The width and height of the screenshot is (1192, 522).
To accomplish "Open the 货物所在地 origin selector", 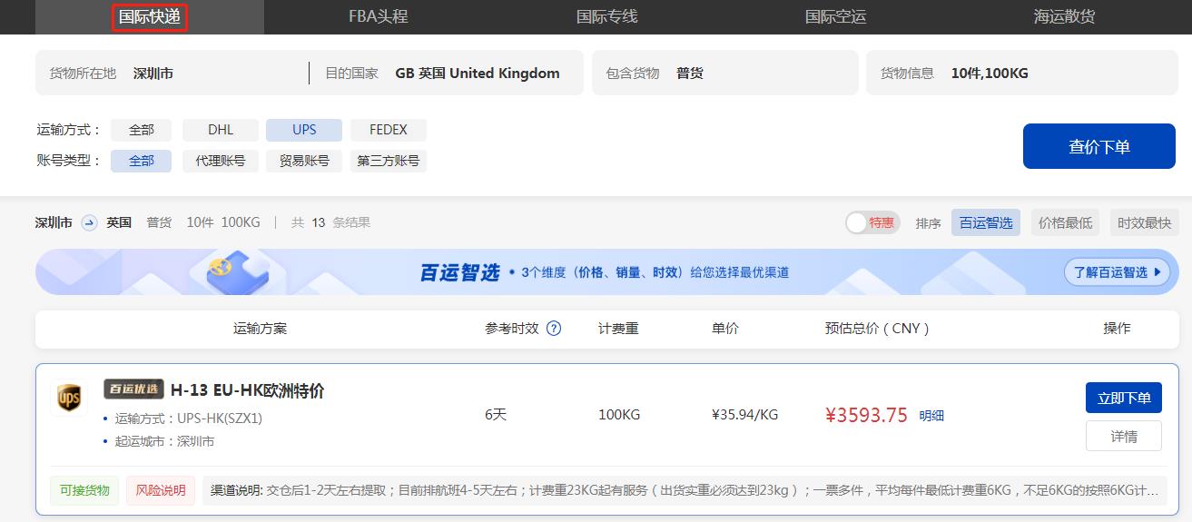I will click(x=172, y=74).
